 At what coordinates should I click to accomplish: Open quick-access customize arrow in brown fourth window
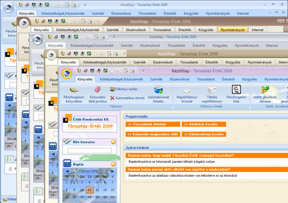pos(98,21)
